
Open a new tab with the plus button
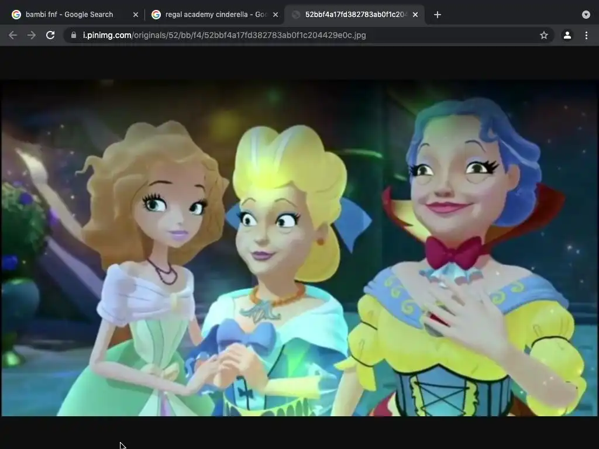[x=438, y=15]
